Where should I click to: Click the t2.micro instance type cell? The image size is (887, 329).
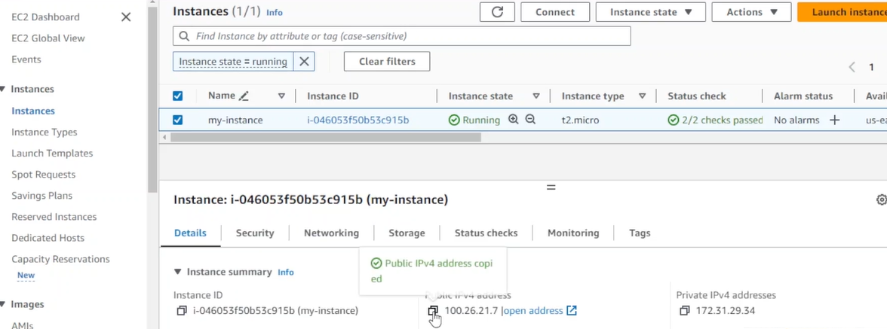click(581, 120)
